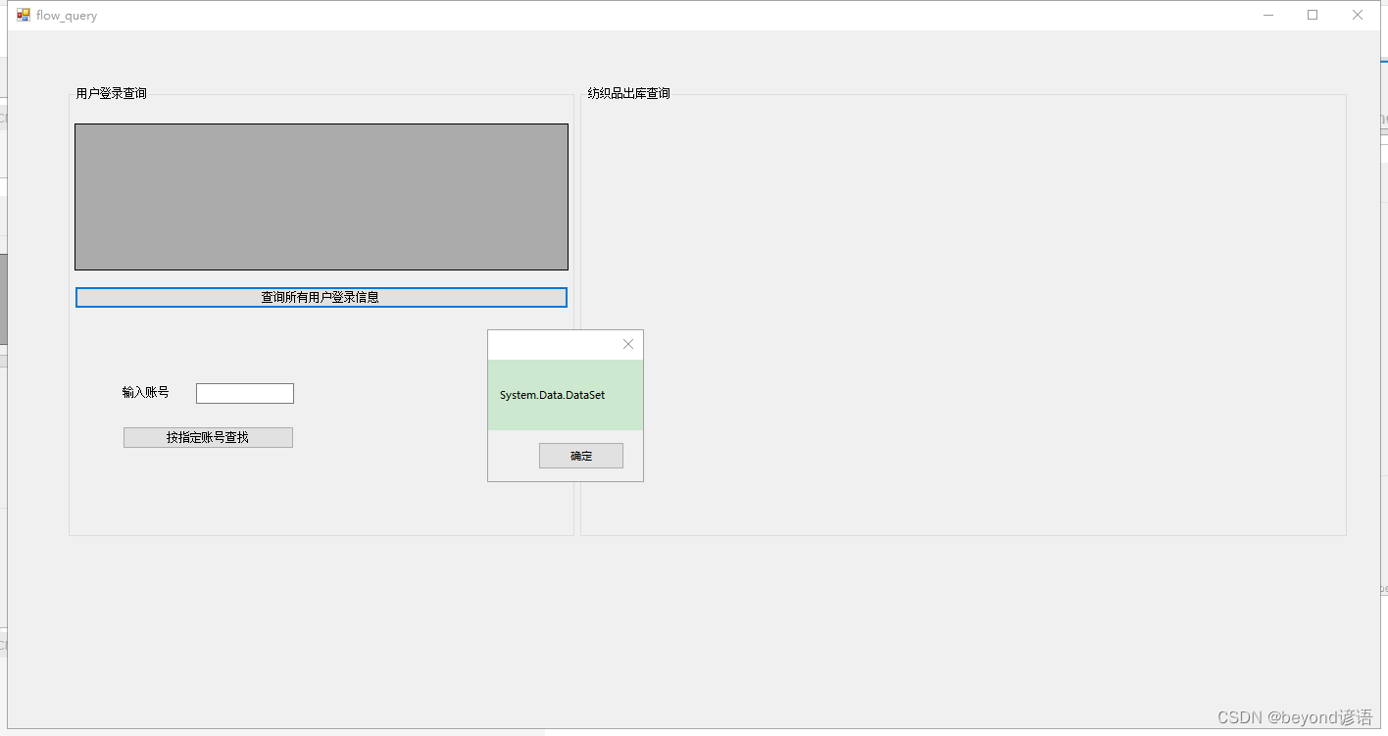Click the 按指定账号查找 button
Image resolution: width=1388 pixels, height=736 pixels.
pyautogui.click(x=208, y=437)
